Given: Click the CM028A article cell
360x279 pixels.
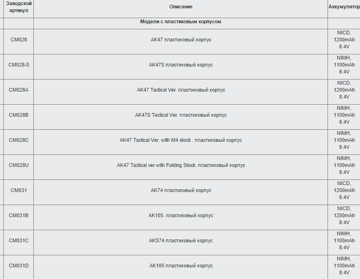Looking at the screenshot, I should pos(19,90).
